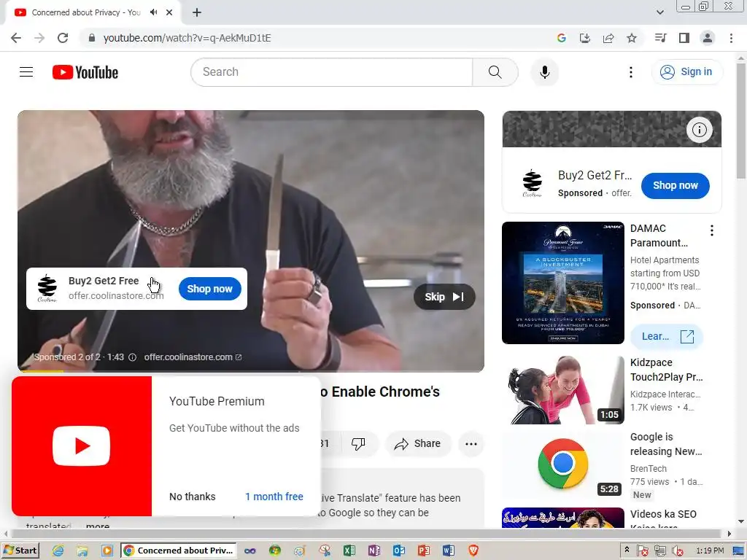Open the media control toolbar icon

tap(660, 38)
